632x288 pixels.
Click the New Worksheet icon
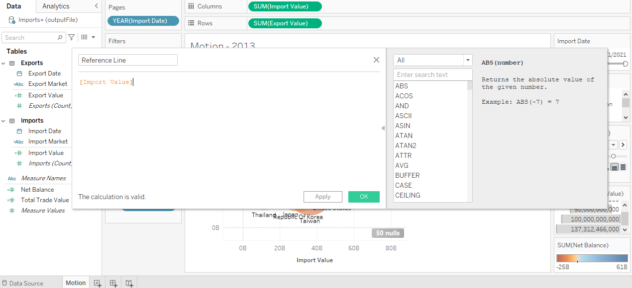tap(98, 283)
